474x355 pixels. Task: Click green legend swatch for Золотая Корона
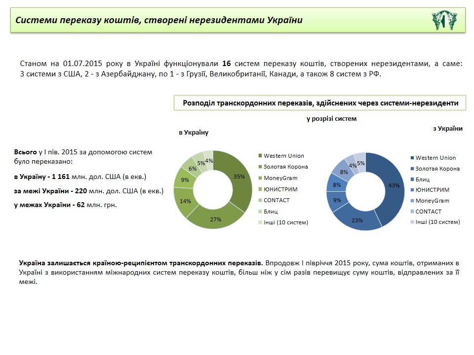(260, 167)
